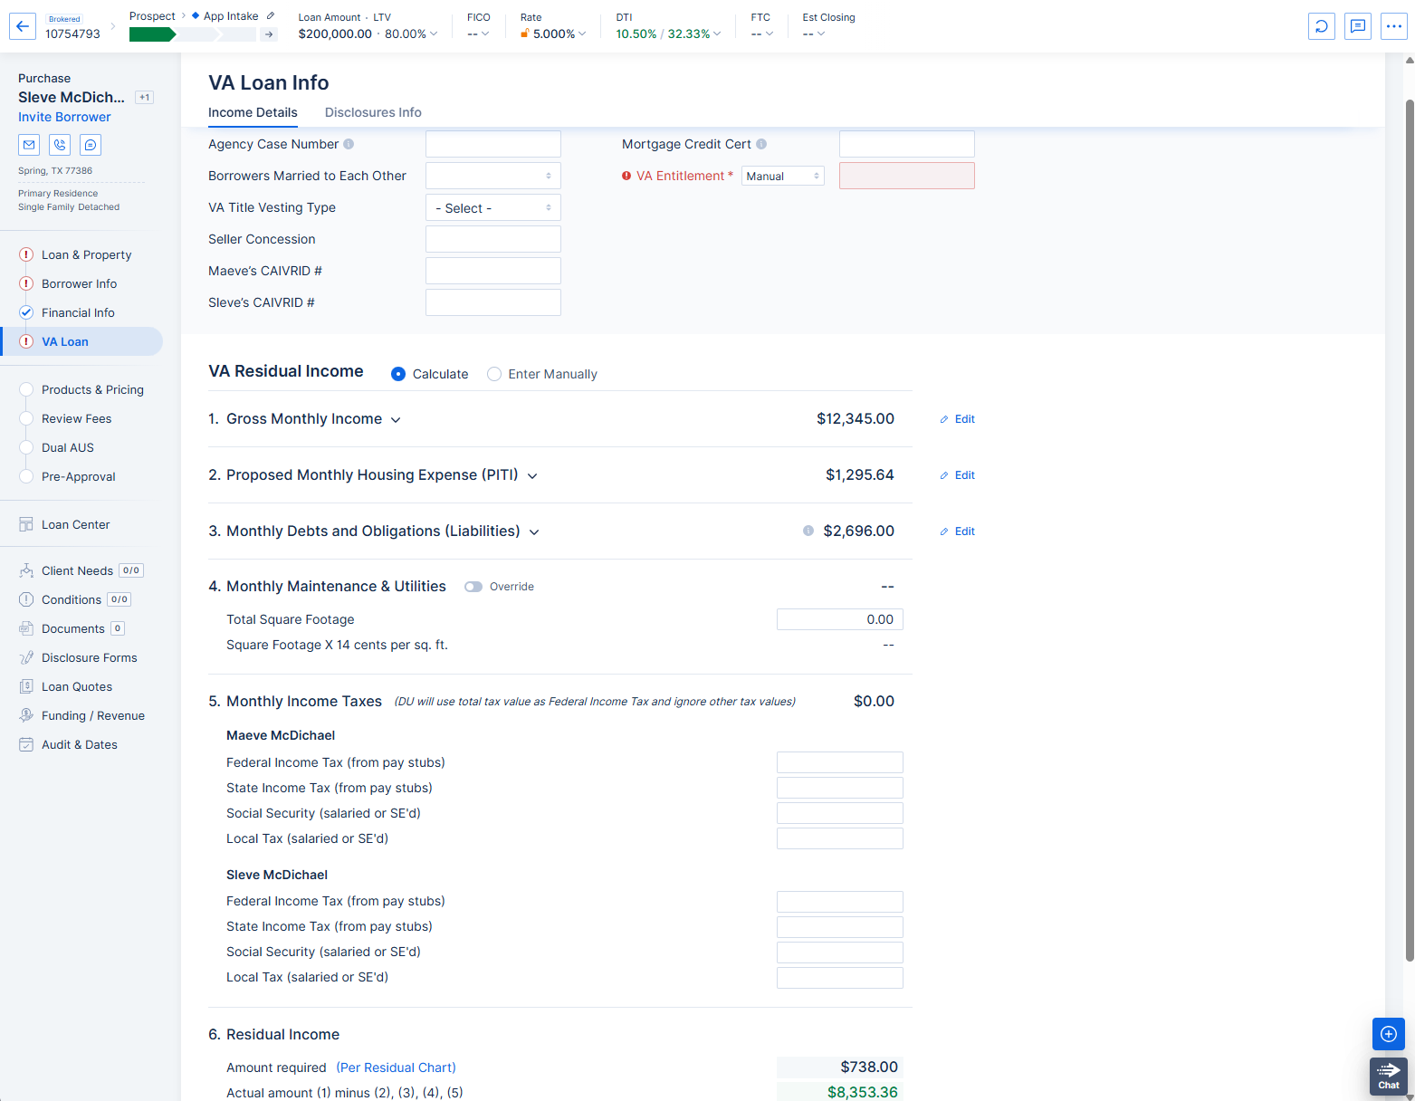The height and width of the screenshot is (1101, 1415).
Task: Click the vertical page scrollbar
Action: tap(1409, 530)
